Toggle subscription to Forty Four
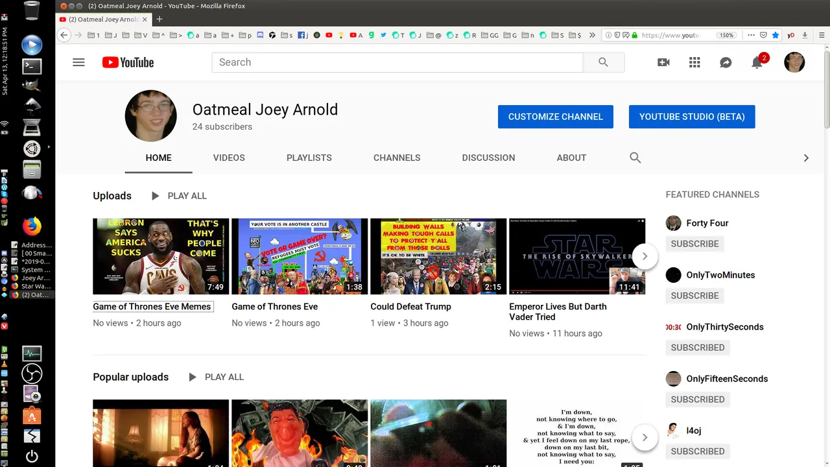 (x=694, y=244)
